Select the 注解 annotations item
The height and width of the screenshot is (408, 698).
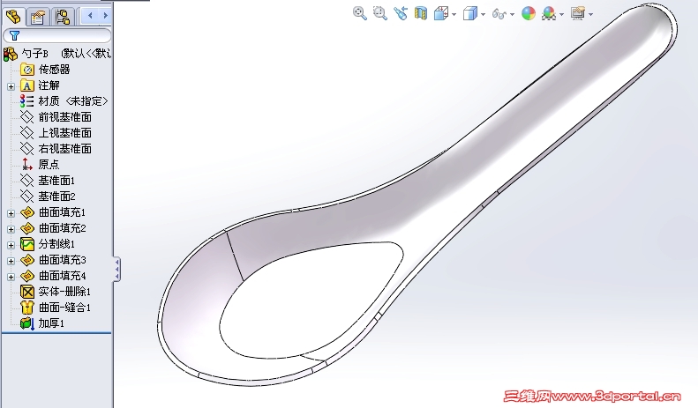coord(49,85)
